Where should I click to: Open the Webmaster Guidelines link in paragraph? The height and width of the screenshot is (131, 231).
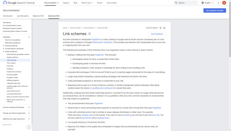pyautogui.click(x=103, y=42)
